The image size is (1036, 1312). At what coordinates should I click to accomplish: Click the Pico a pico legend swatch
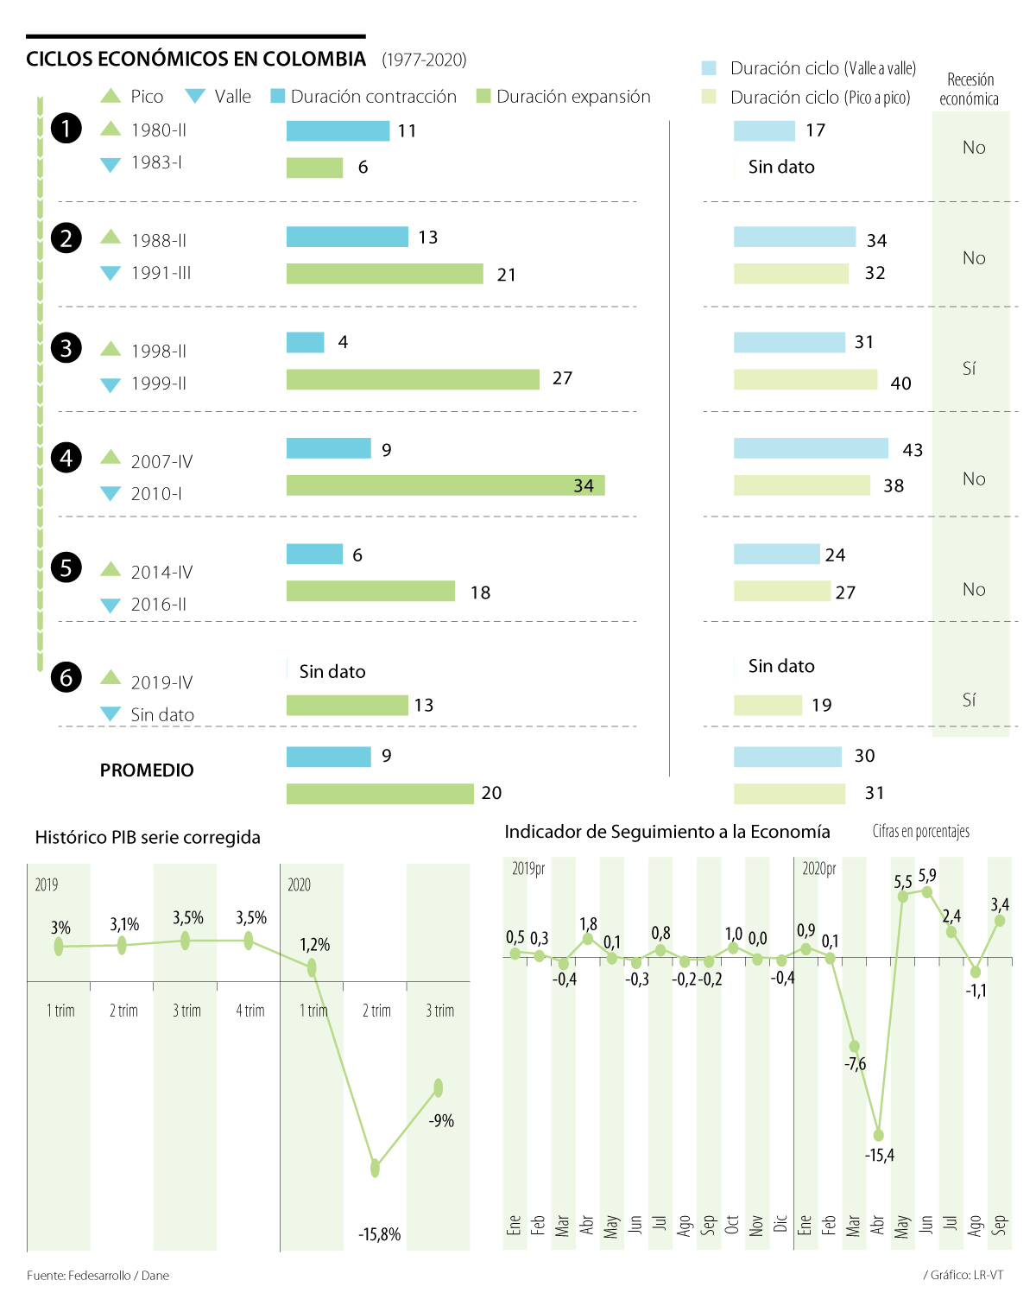click(709, 97)
